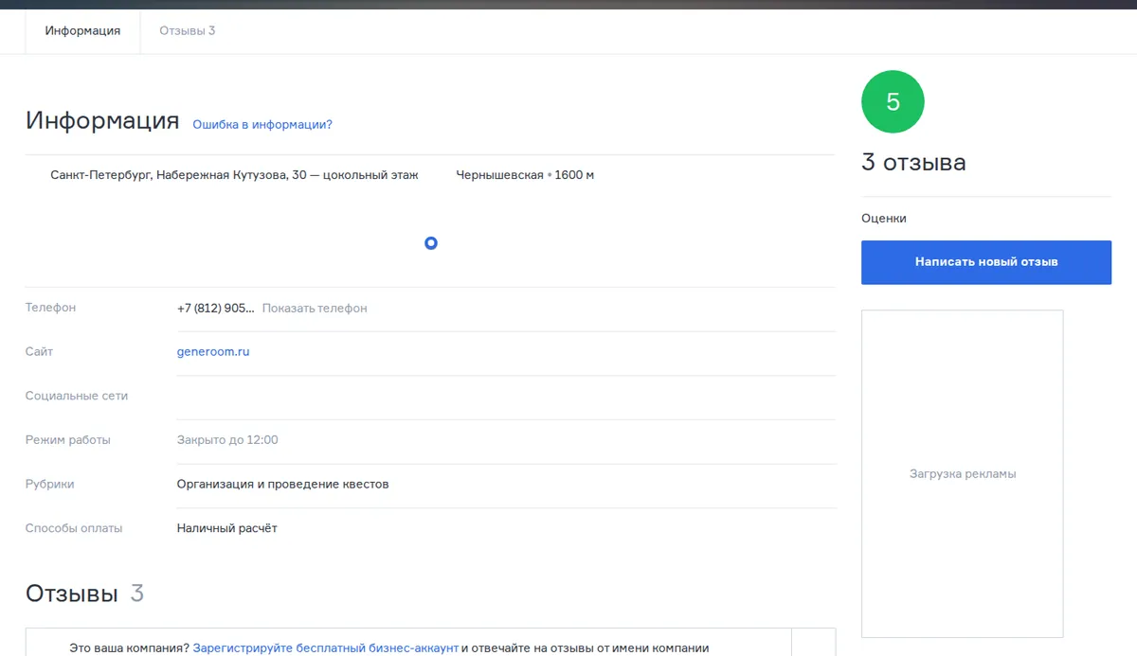This screenshot has height=656, width=1137.
Task: Click Зарегистрируйте бесплатный бизнес-аккаунт link
Action: [x=326, y=648]
